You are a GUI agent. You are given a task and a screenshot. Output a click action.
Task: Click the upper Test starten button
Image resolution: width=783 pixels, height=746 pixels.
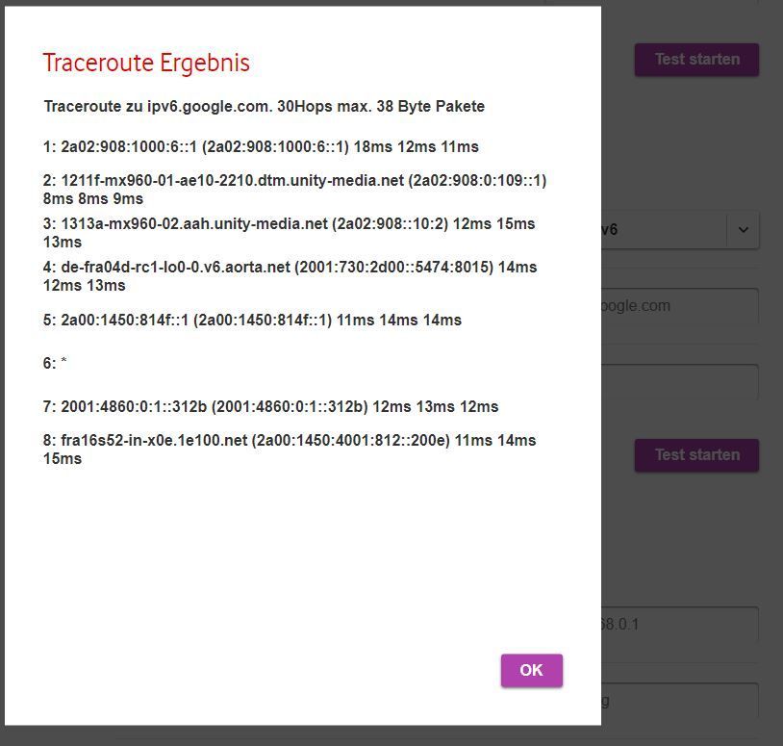pyautogui.click(x=695, y=59)
